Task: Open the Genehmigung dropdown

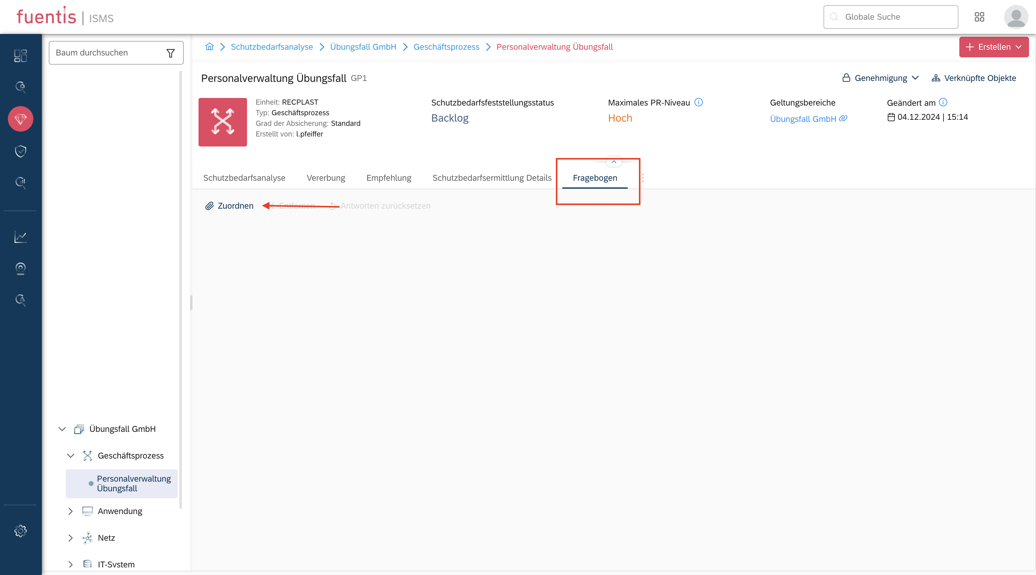Action: [881, 78]
